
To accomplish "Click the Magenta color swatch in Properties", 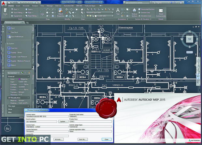I will tap(20, 79).
